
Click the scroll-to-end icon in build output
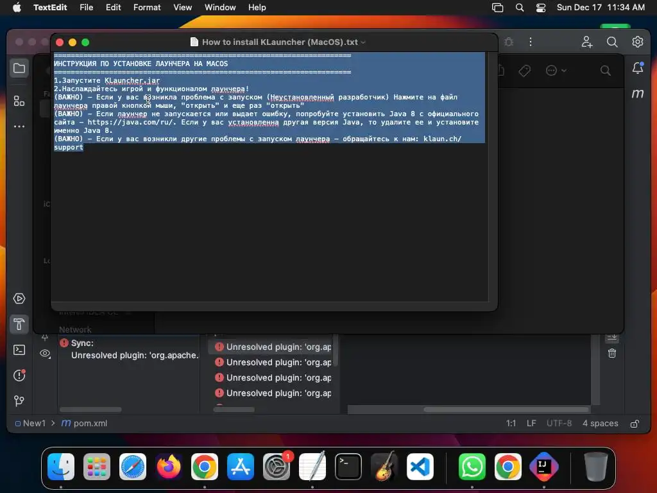(x=612, y=338)
